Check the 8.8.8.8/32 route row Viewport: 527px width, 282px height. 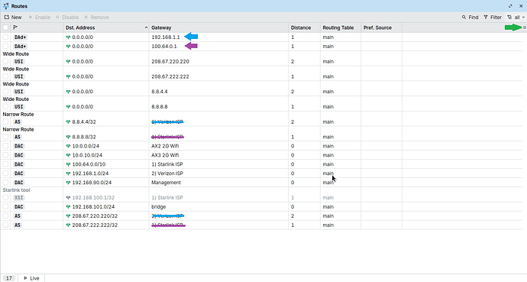tap(5, 137)
